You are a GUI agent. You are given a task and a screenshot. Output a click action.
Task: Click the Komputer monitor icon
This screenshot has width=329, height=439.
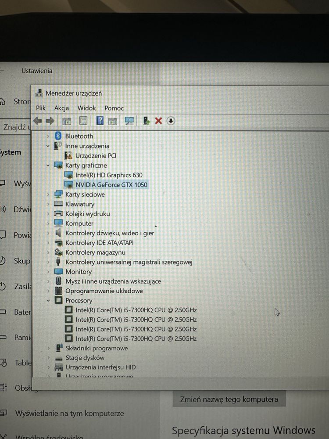(x=58, y=223)
